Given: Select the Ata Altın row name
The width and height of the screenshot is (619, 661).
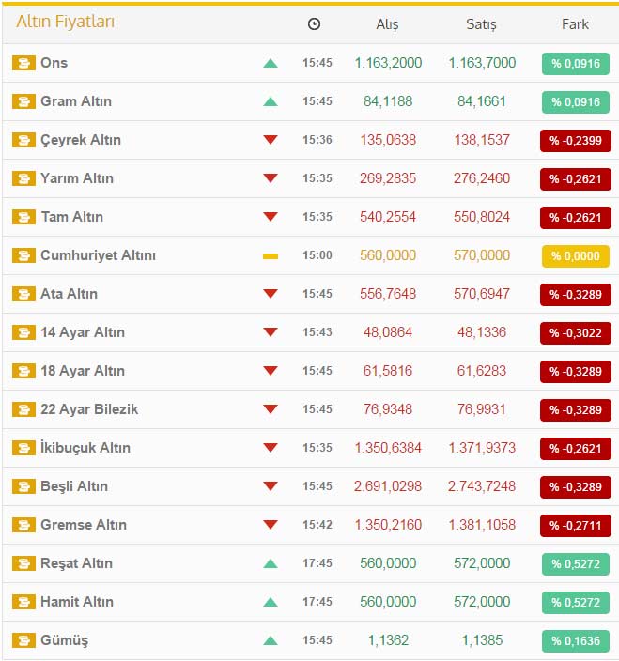Looking at the screenshot, I should 69,294.
